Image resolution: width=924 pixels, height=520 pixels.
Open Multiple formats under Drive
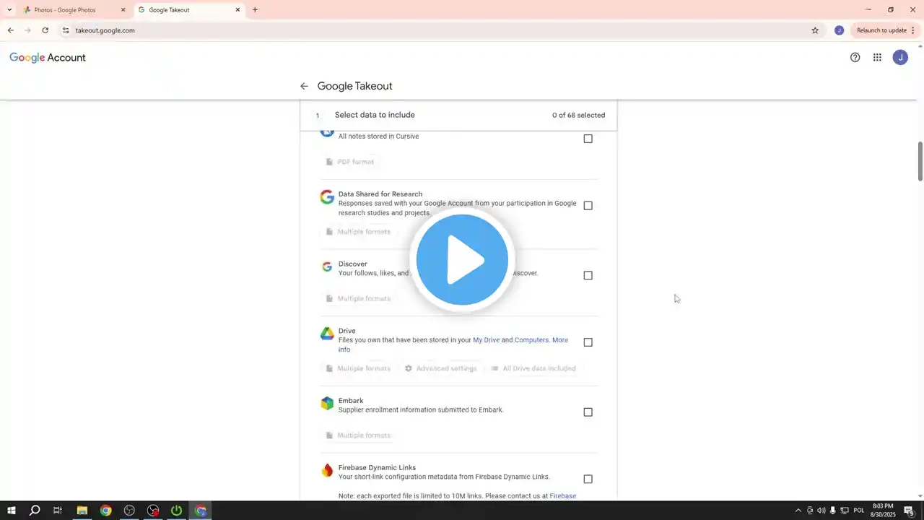pos(358,368)
